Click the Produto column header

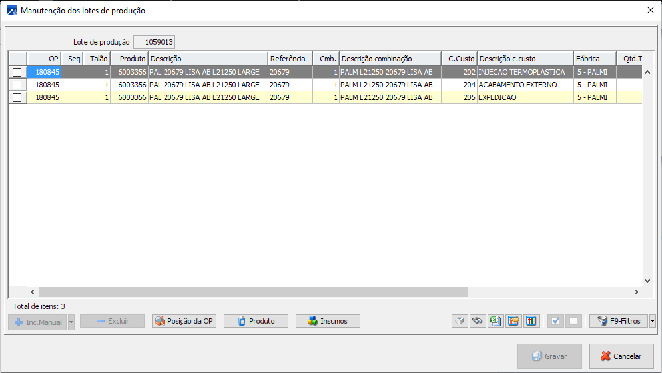[129, 59]
